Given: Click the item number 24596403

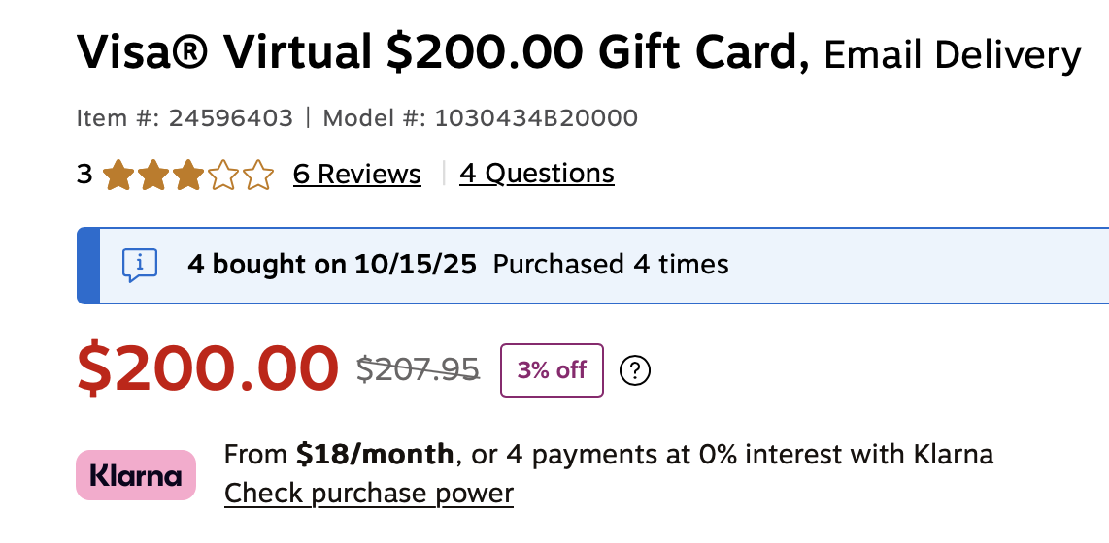Looking at the screenshot, I should (230, 118).
